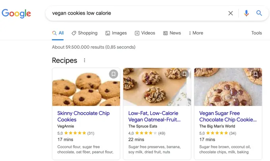Switch to the Images tab
Image resolution: width=270 pixels, height=161 pixels.
116,33
